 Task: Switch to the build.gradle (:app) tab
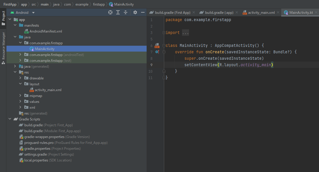click(x=219, y=13)
